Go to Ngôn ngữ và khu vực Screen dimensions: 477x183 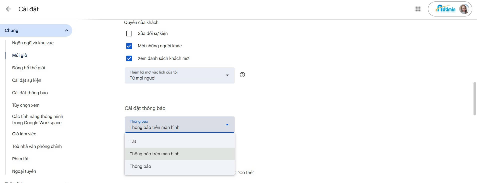point(33,43)
